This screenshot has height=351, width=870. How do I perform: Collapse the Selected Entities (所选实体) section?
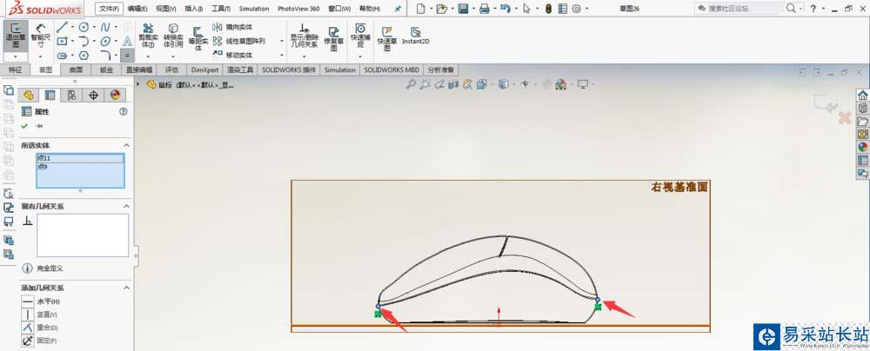pyautogui.click(x=126, y=145)
